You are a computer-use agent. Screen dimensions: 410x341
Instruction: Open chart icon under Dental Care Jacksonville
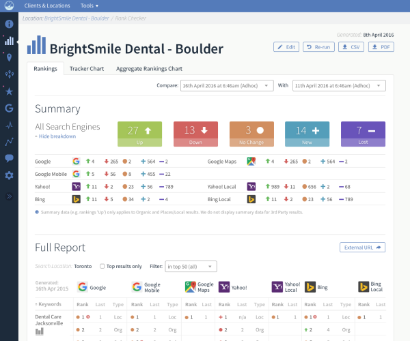coord(40,331)
